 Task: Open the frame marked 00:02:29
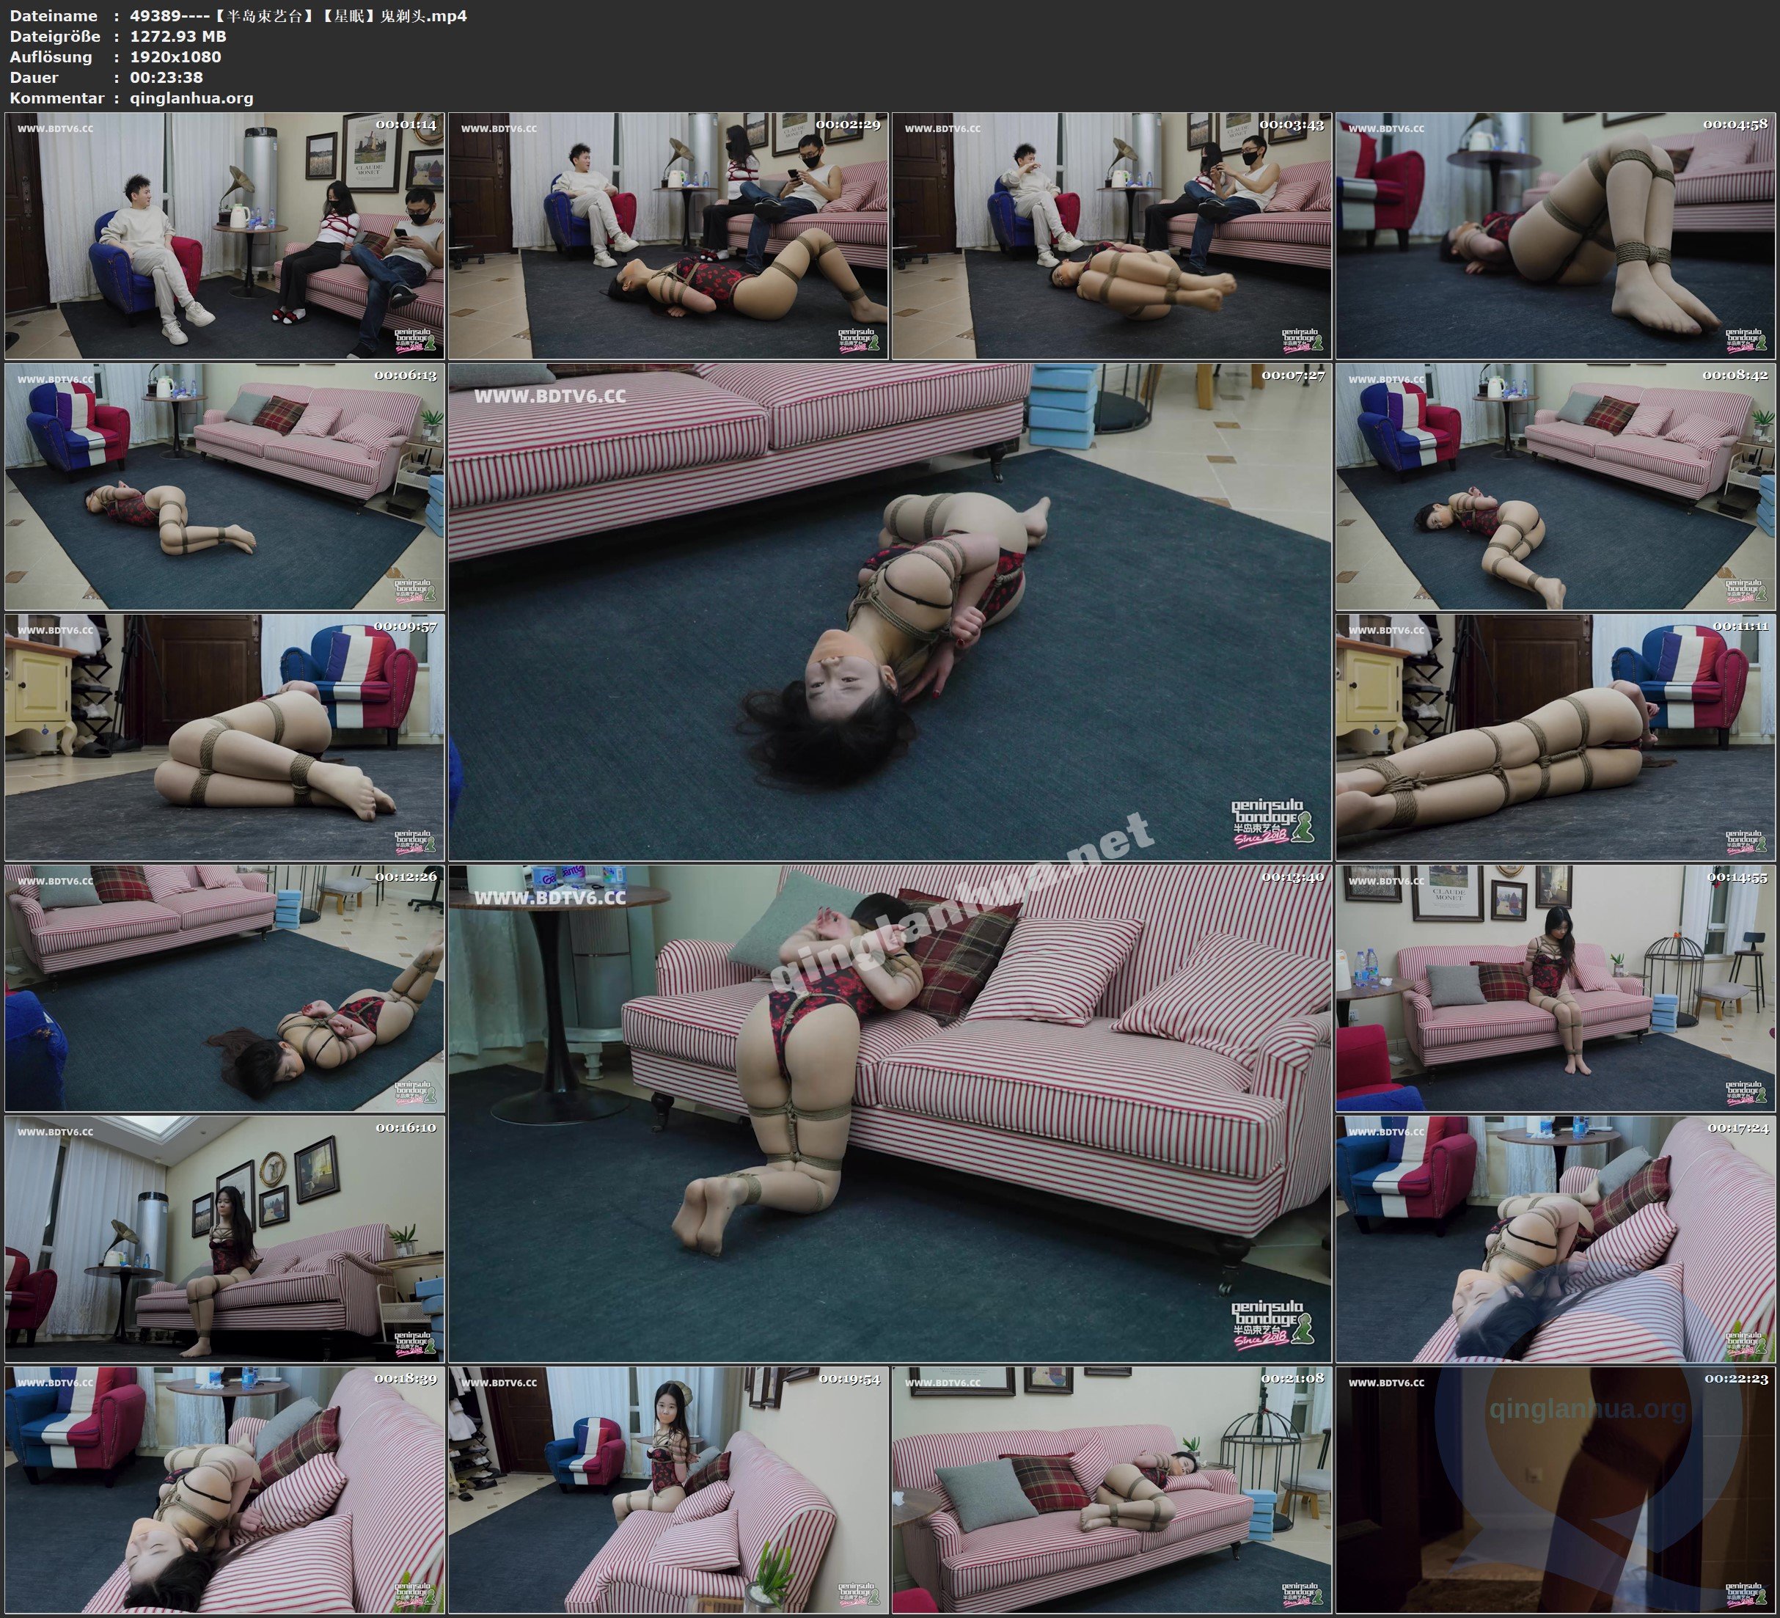pyautogui.click(x=668, y=236)
